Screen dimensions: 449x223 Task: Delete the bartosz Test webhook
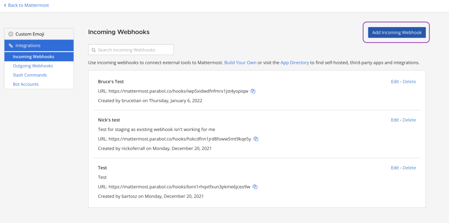click(409, 168)
